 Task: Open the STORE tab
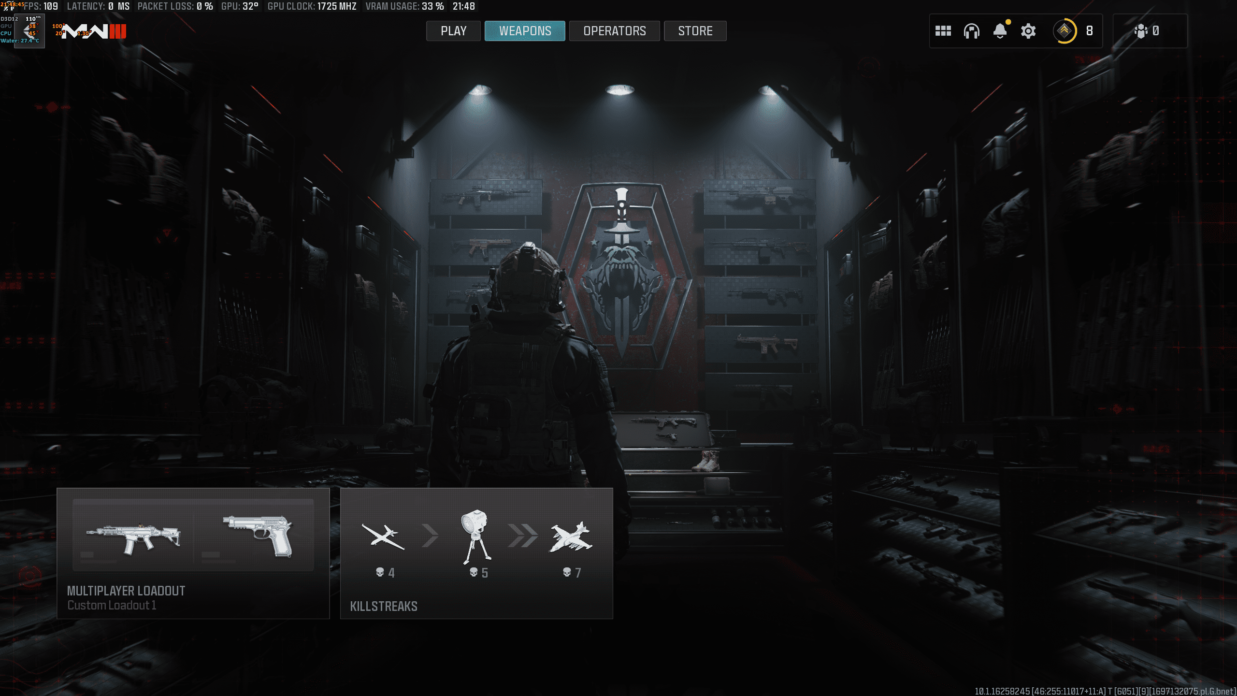coord(695,31)
